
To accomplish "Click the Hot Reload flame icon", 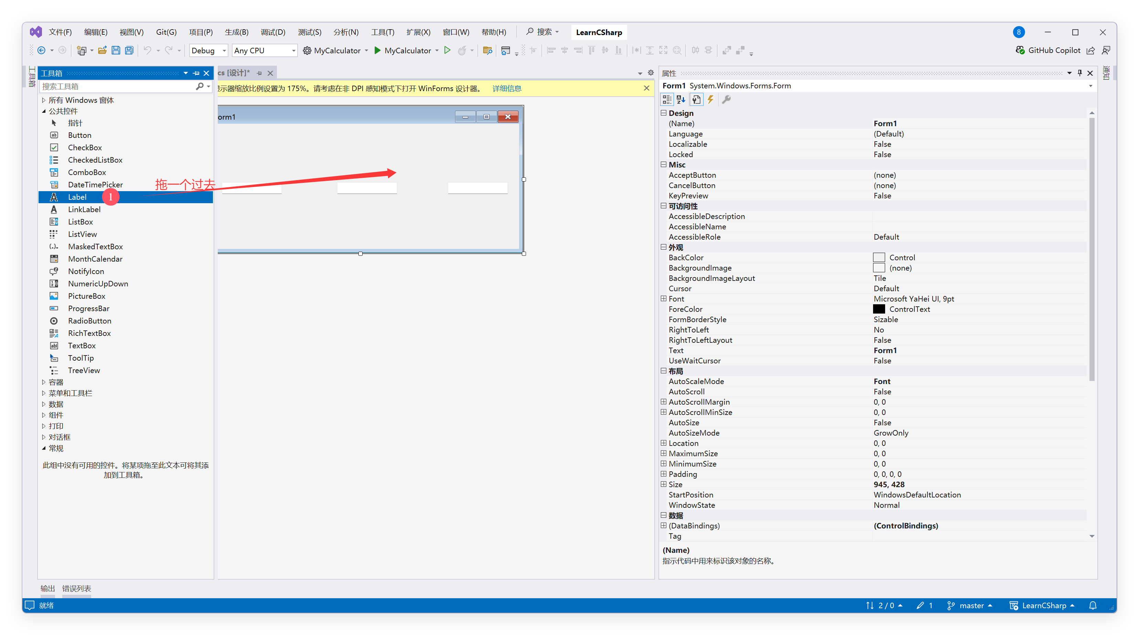I will (x=462, y=51).
